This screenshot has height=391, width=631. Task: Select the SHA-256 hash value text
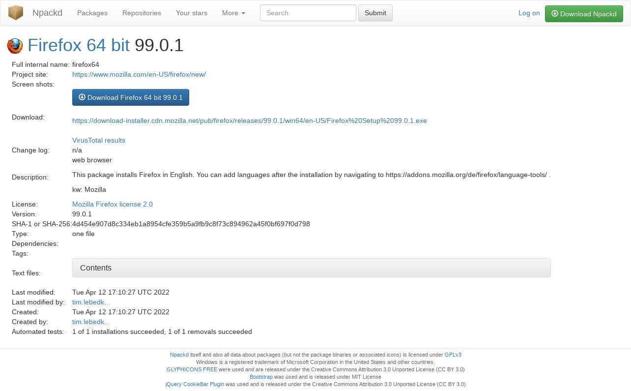191,224
